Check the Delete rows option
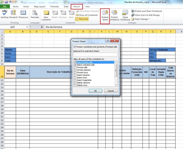This screenshot has height=149, width=183. (75, 85)
